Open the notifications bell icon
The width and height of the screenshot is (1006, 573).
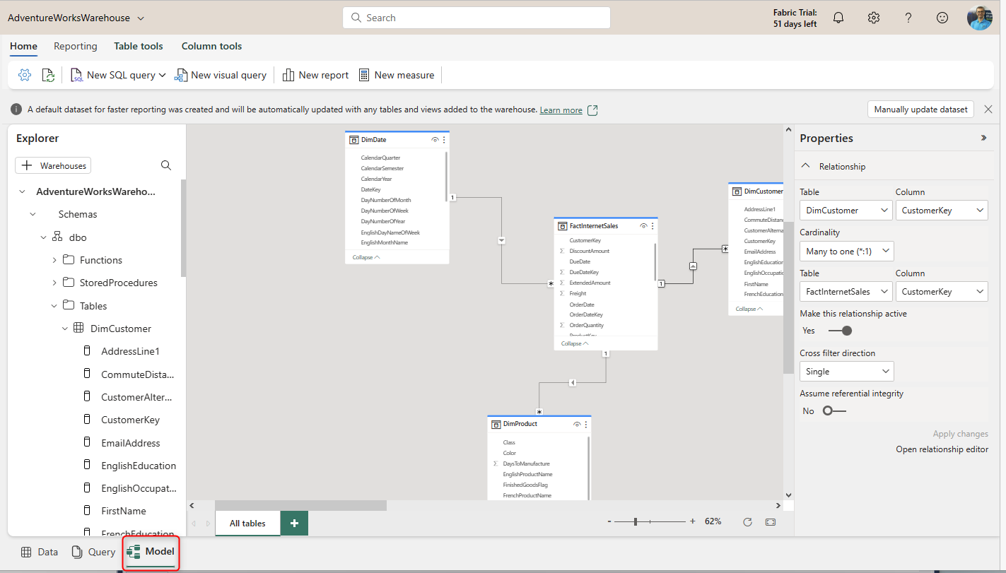pos(838,18)
